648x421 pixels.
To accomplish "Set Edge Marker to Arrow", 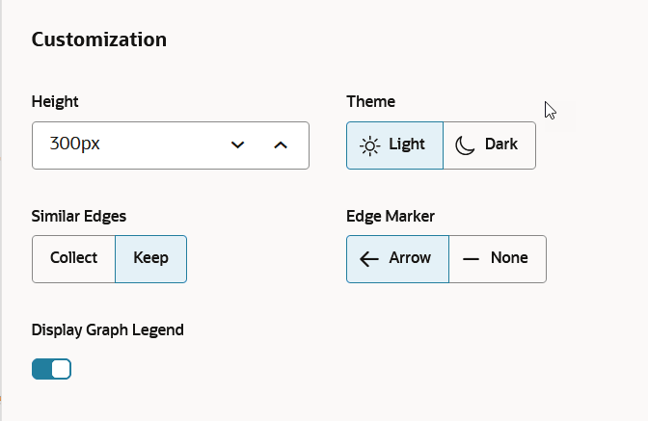I will (397, 259).
